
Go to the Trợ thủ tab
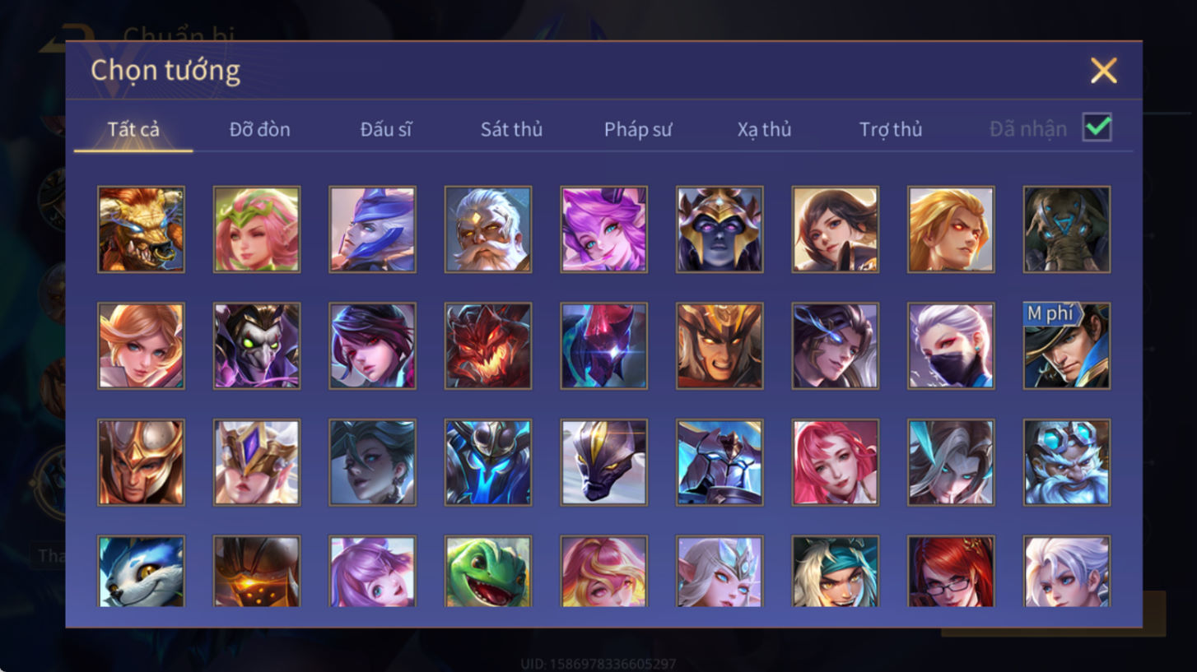coord(891,129)
